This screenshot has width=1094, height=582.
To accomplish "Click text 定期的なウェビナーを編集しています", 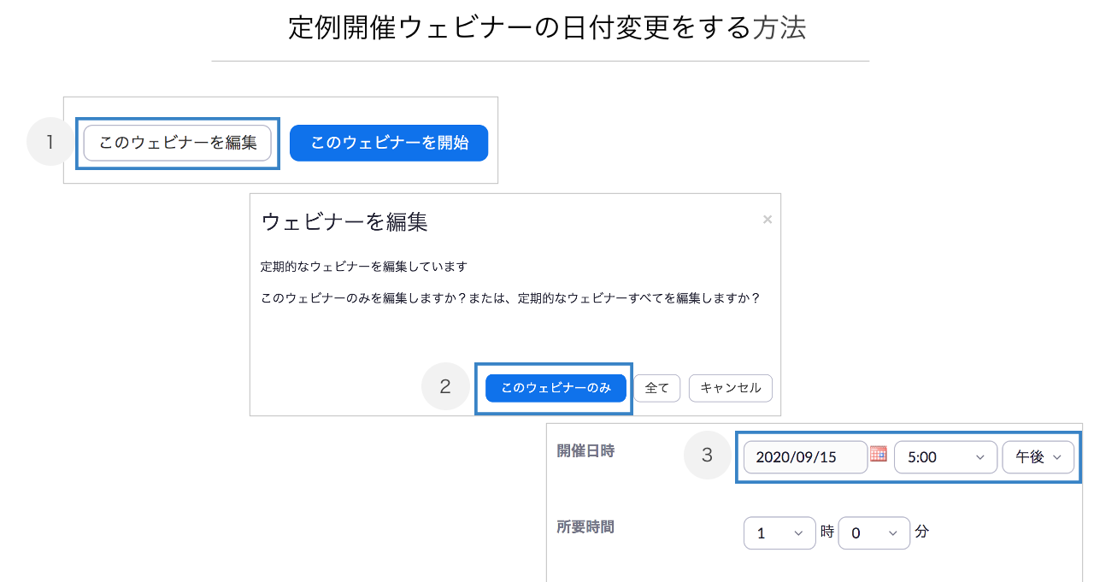I will pos(364,267).
